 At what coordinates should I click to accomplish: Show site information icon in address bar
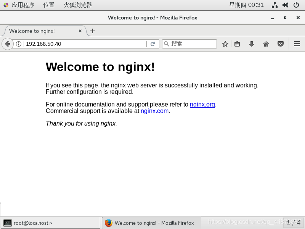[x=19, y=44]
